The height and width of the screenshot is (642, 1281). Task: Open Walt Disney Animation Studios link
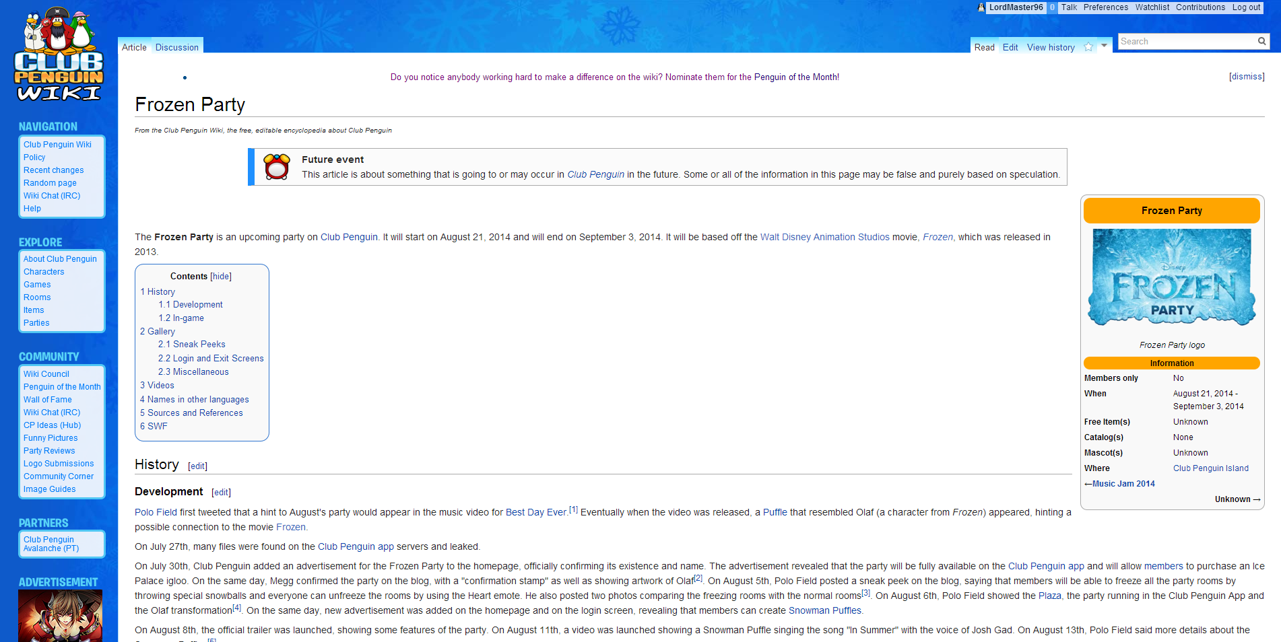(824, 237)
